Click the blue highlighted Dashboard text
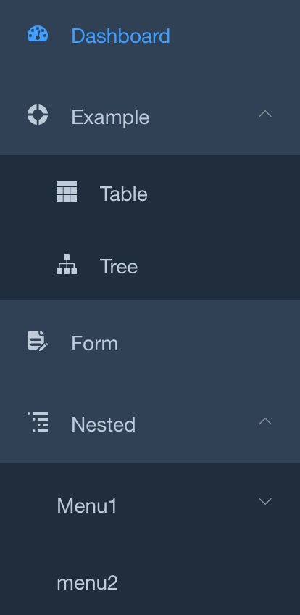The image size is (300, 615). [x=120, y=36]
